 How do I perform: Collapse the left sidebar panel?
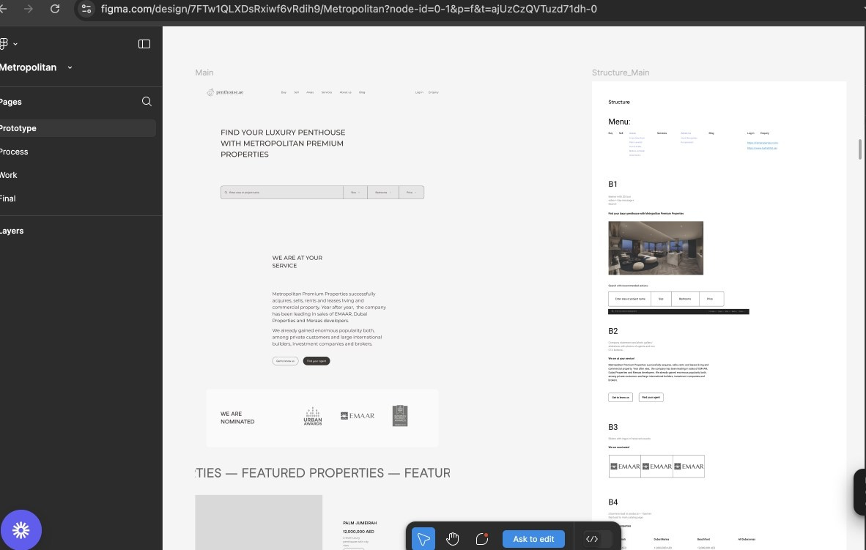point(144,43)
